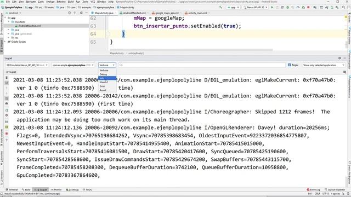Run the app with the green play icon
Image resolution: width=351 pixels, height=197 pixels.
[272, 7]
